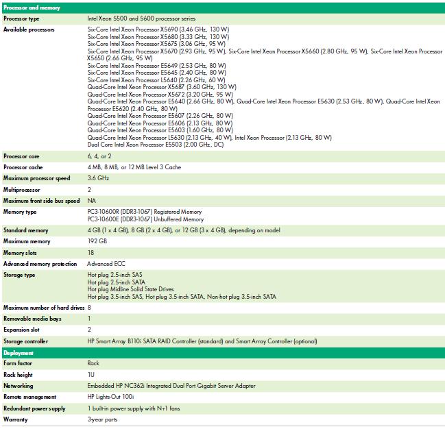Click 'Maximum number of hard drives' label
Image resolution: width=445 pixels, height=429 pixels.
pyautogui.click(x=44, y=308)
